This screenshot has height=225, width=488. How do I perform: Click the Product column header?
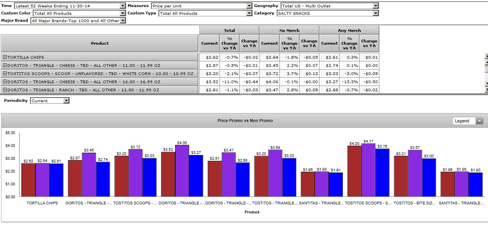100,43
